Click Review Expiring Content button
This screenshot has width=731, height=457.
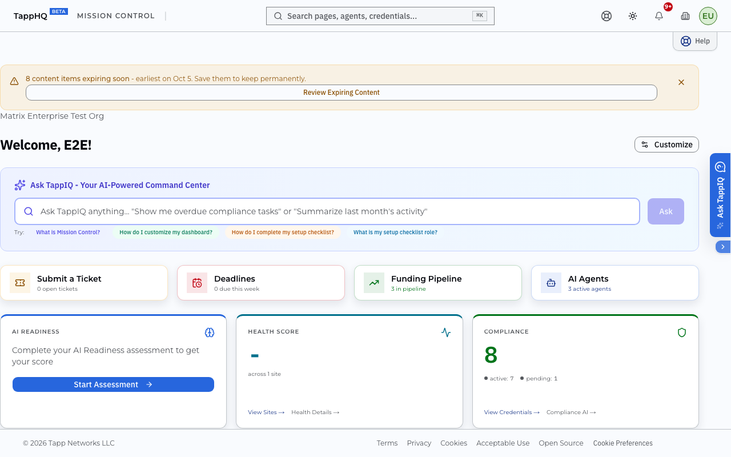coord(342,93)
